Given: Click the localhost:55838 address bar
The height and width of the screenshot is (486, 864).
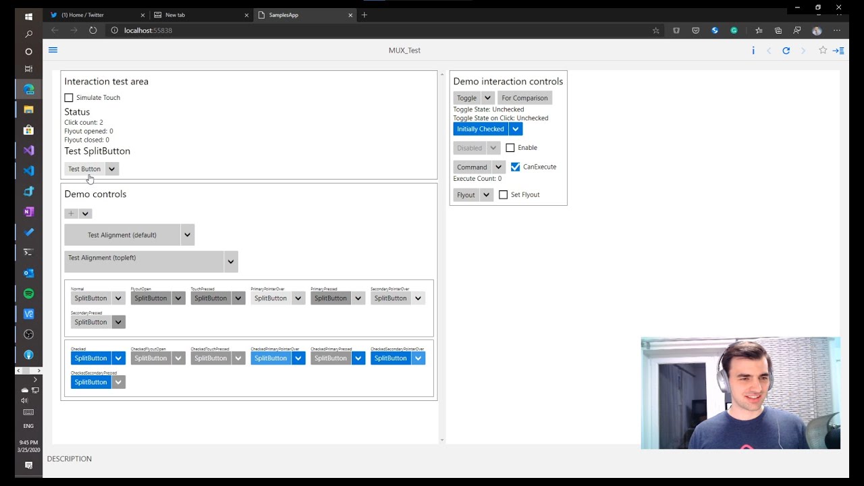Looking at the screenshot, I should tap(378, 30).
